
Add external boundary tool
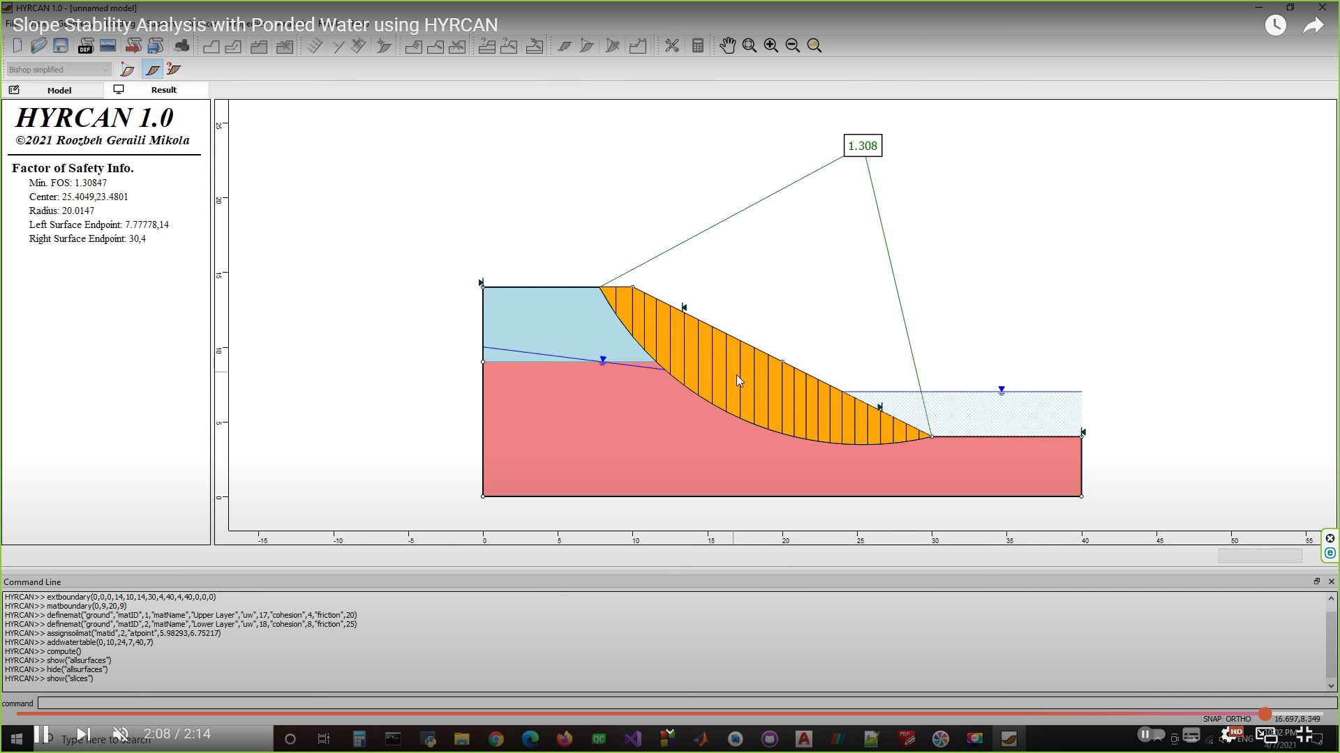click(211, 46)
